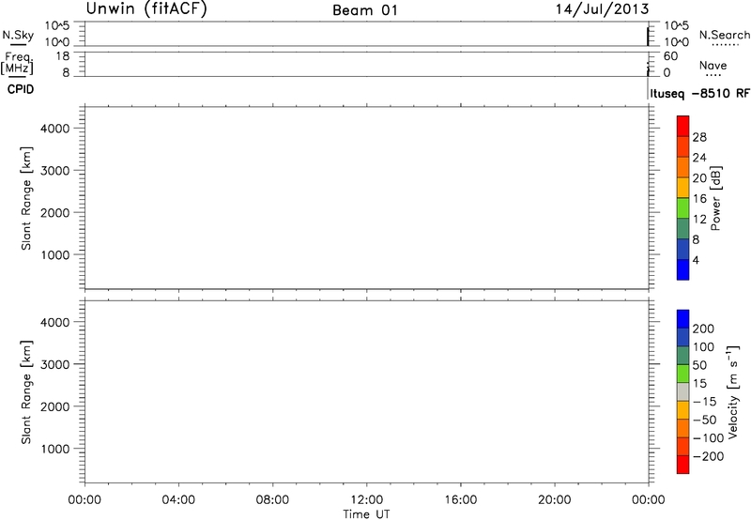The width and height of the screenshot is (751, 520).
Task: Select the '12:00' time tick label
Action: click(x=366, y=500)
